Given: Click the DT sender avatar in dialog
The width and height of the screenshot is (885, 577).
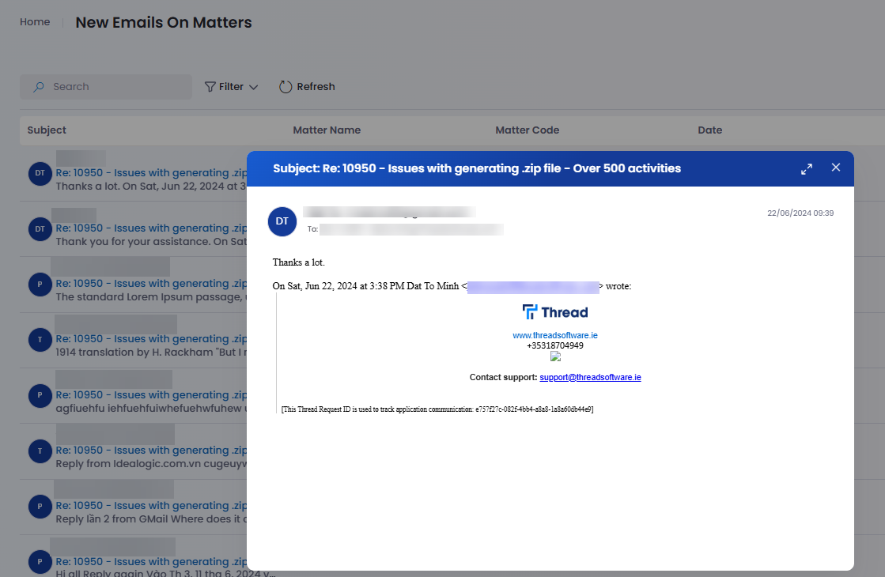Looking at the screenshot, I should [282, 222].
